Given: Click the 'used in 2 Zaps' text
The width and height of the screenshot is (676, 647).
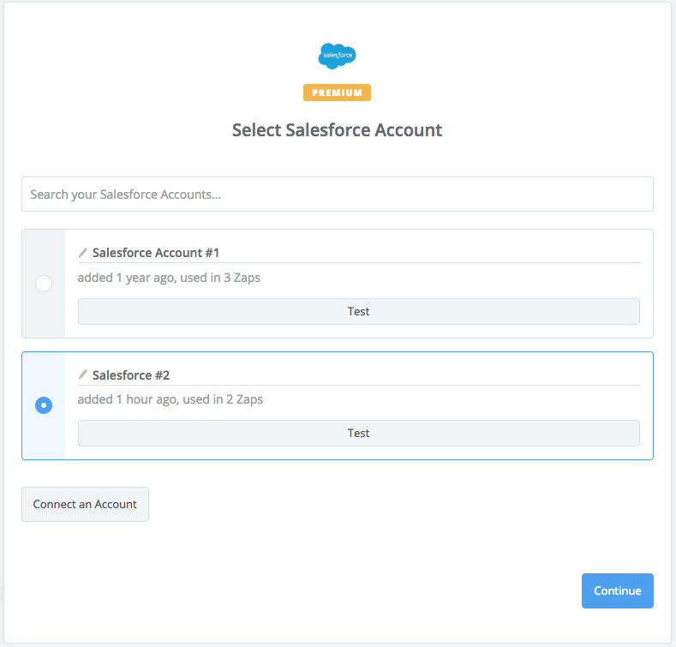Looking at the screenshot, I should pos(223,399).
